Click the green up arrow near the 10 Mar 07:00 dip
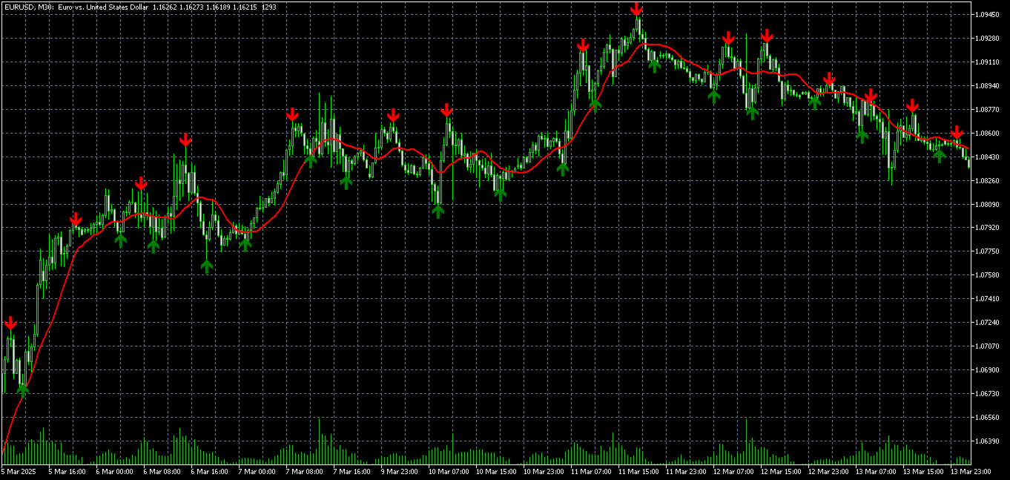Viewport: 1010px width, 480px height. point(439,210)
